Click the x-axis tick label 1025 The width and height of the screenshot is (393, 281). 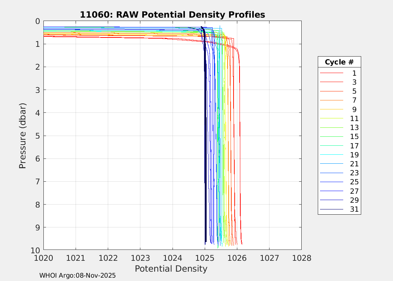[x=205, y=258]
